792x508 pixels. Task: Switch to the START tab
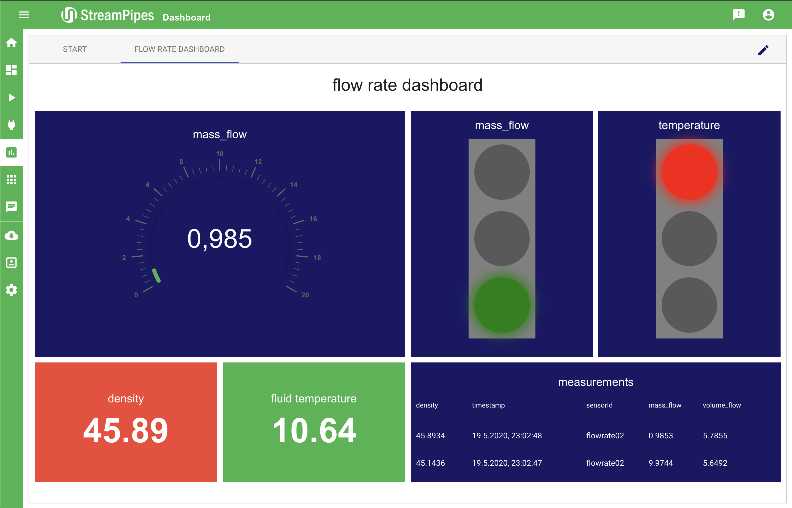click(x=75, y=49)
